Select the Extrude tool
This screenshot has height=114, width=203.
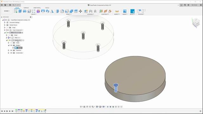20,11
